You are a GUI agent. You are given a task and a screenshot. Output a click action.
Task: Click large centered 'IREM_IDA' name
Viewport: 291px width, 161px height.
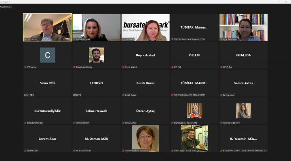click(x=243, y=55)
